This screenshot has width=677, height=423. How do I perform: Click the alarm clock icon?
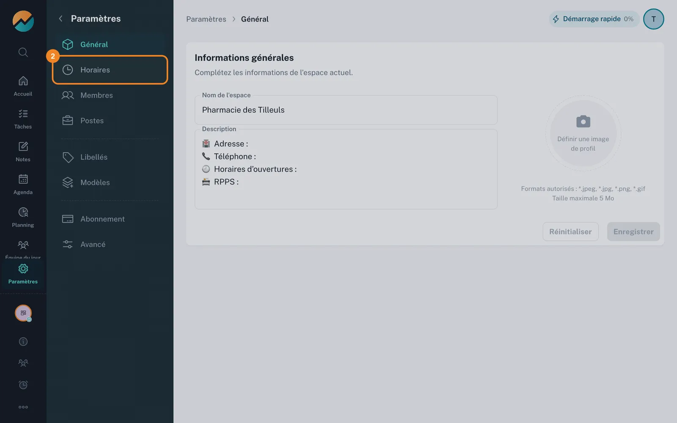click(23, 385)
